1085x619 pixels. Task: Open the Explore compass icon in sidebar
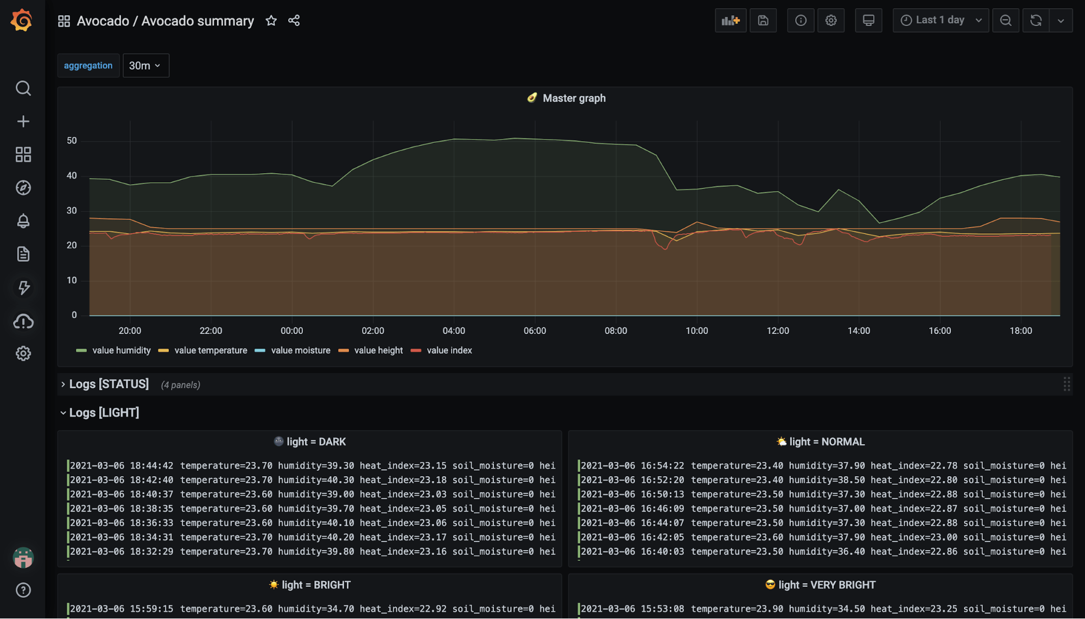pos(23,188)
